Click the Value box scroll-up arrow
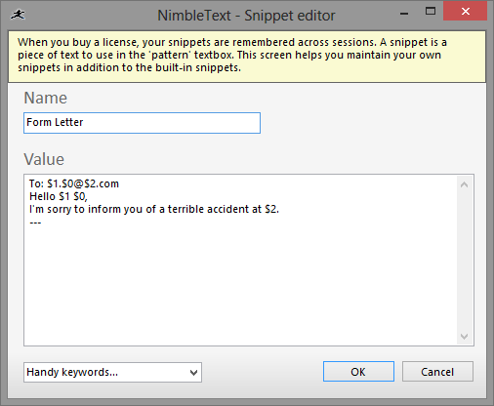The width and height of the screenshot is (494, 406). 465,184
